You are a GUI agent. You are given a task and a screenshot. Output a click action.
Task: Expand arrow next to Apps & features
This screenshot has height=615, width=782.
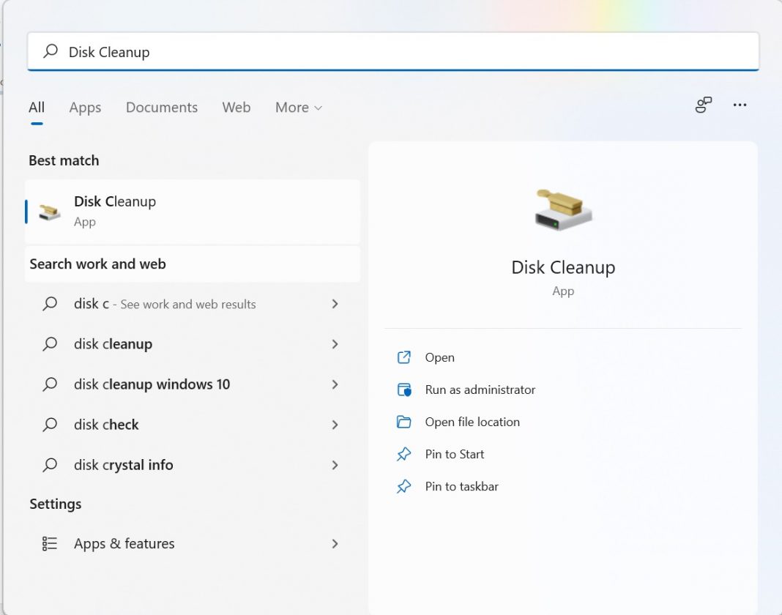tap(335, 543)
